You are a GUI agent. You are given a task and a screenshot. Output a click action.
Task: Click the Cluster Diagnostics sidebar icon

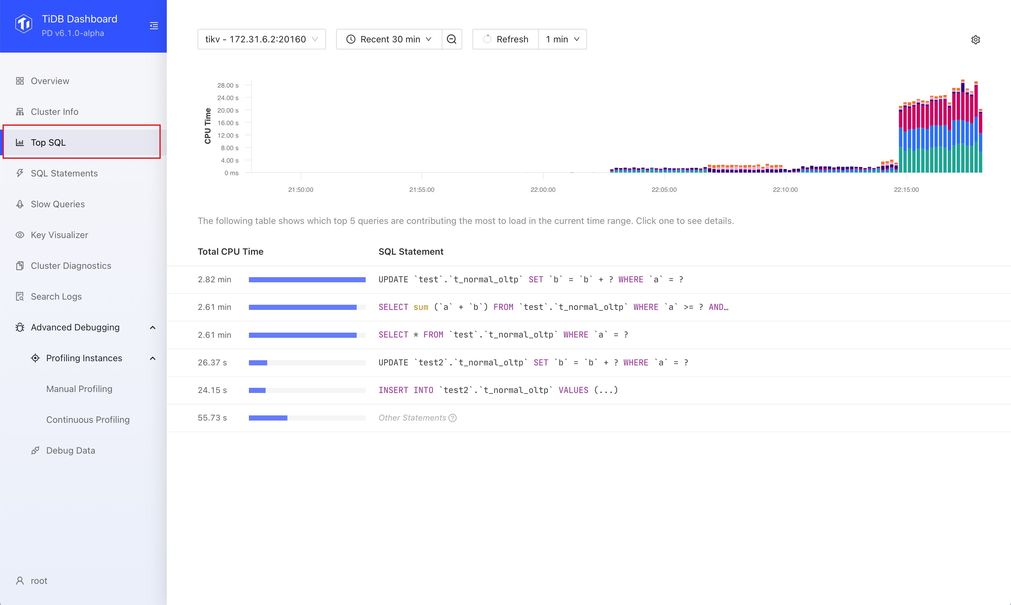pos(20,265)
